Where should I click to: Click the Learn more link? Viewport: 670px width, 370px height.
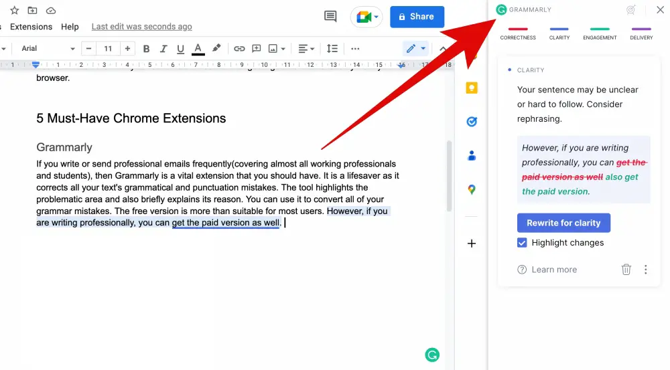(x=554, y=270)
